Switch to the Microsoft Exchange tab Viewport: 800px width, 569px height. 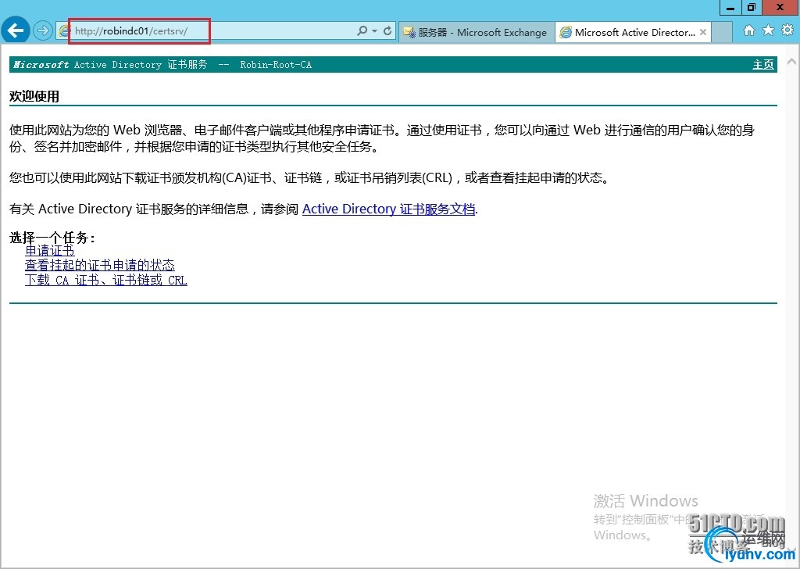coord(476,32)
